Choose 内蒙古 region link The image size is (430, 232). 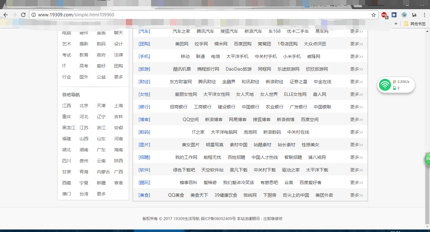coord(103,172)
